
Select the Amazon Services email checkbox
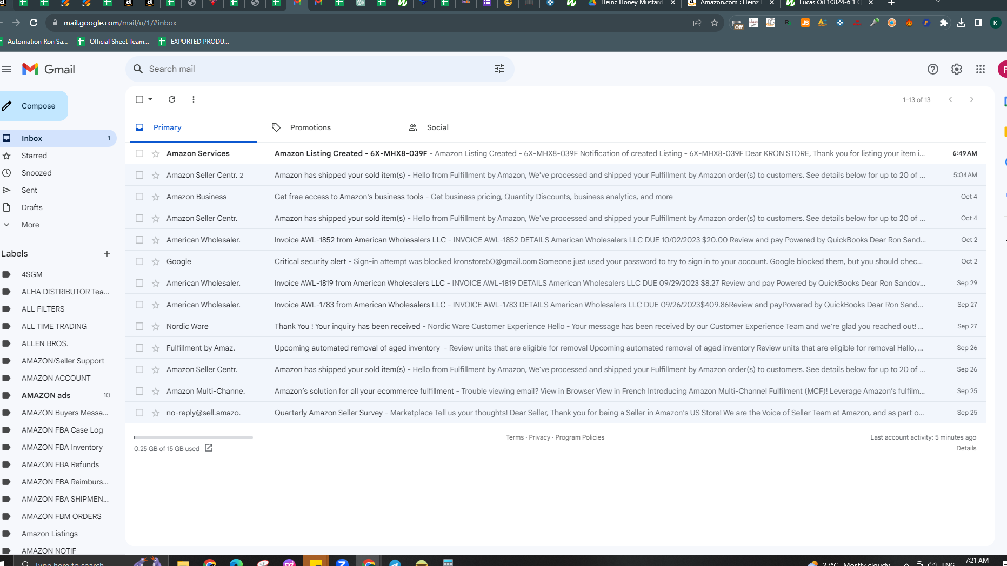click(x=139, y=153)
